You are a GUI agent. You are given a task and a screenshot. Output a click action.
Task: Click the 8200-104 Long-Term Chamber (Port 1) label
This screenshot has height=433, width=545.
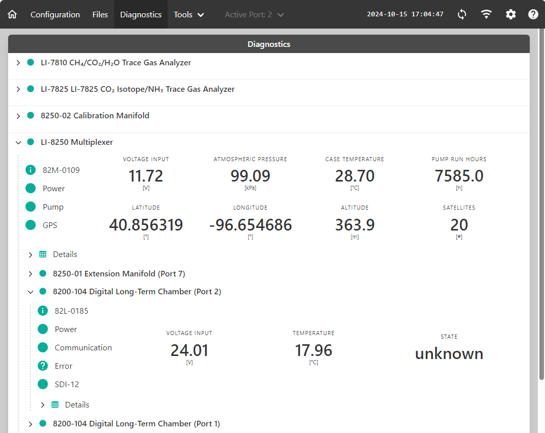(137, 424)
